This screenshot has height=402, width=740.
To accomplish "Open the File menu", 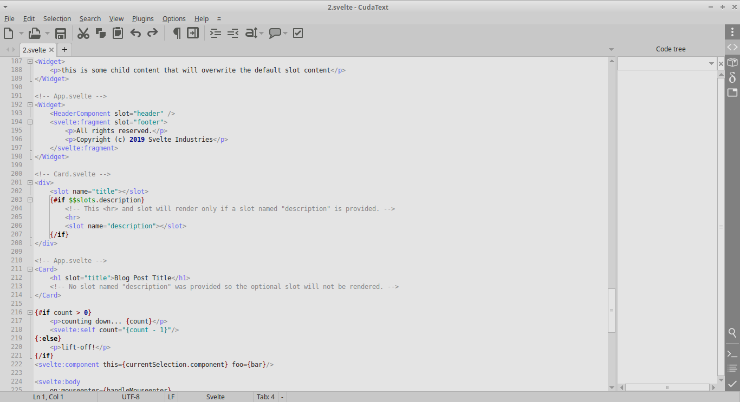I will [x=9, y=18].
